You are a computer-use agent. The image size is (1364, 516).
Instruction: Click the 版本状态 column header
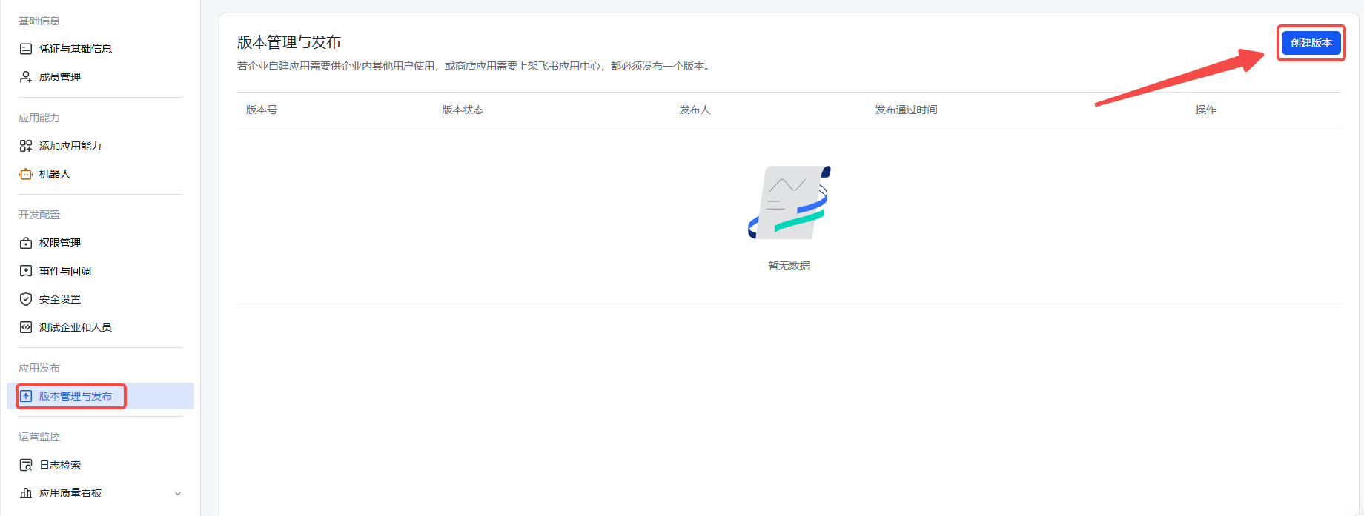(463, 110)
